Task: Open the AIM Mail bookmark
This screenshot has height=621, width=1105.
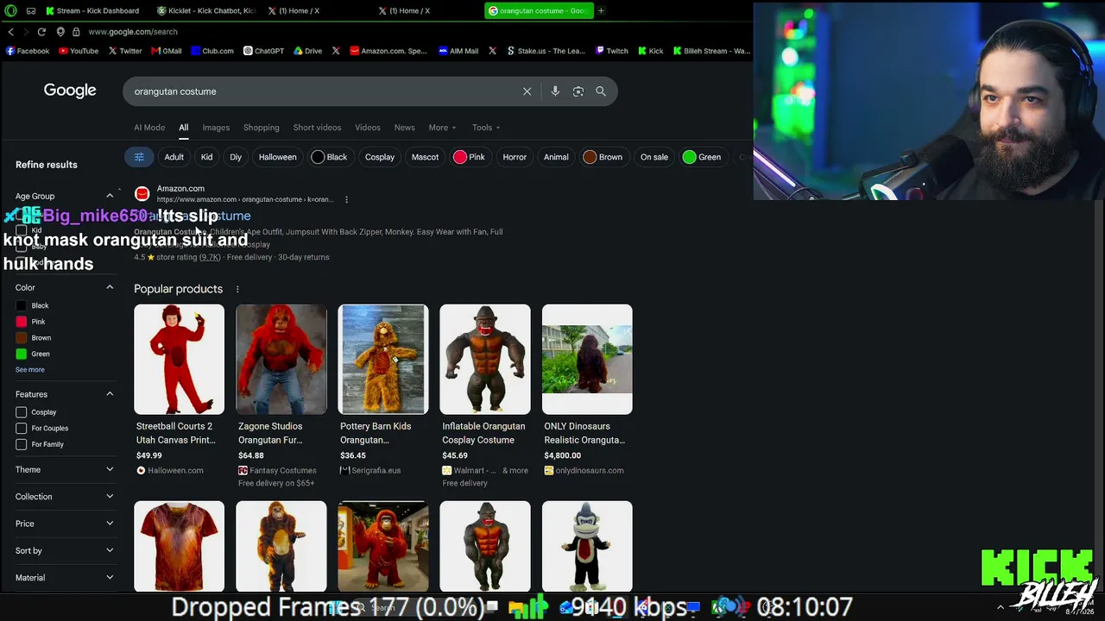Action: pos(458,51)
